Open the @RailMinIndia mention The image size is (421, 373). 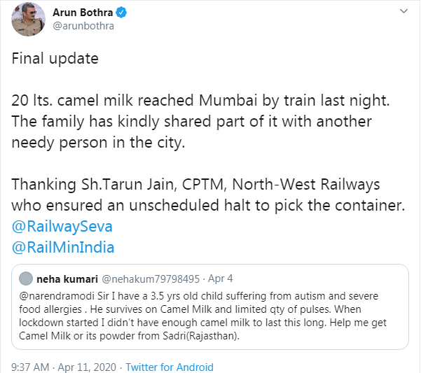pos(63,247)
